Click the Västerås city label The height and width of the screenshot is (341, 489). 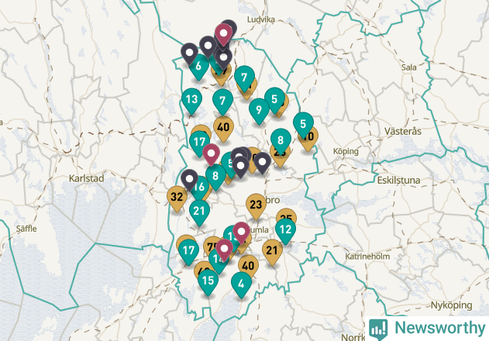403,131
